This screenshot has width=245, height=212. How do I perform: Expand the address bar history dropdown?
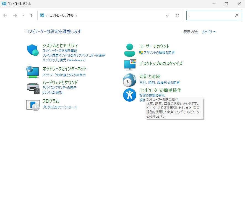tap(167, 16)
